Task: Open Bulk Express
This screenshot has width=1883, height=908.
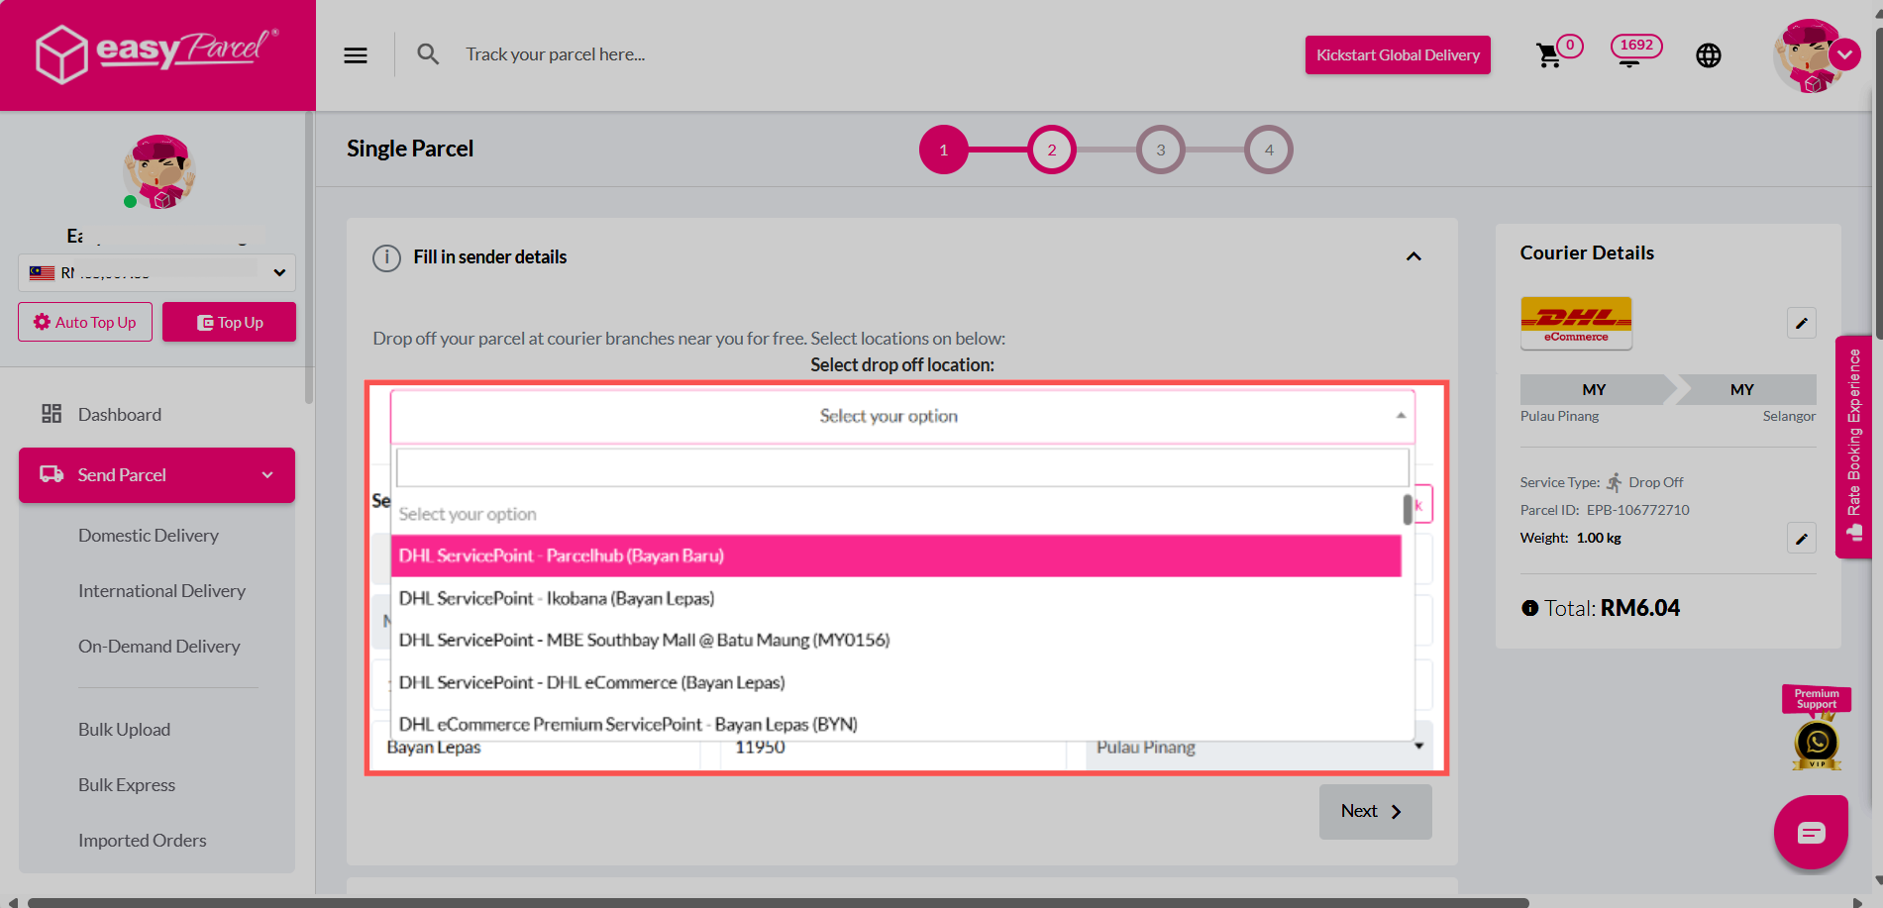Action: tap(127, 785)
